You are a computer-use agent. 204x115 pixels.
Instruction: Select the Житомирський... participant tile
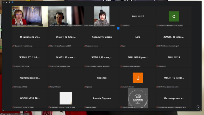30,78
